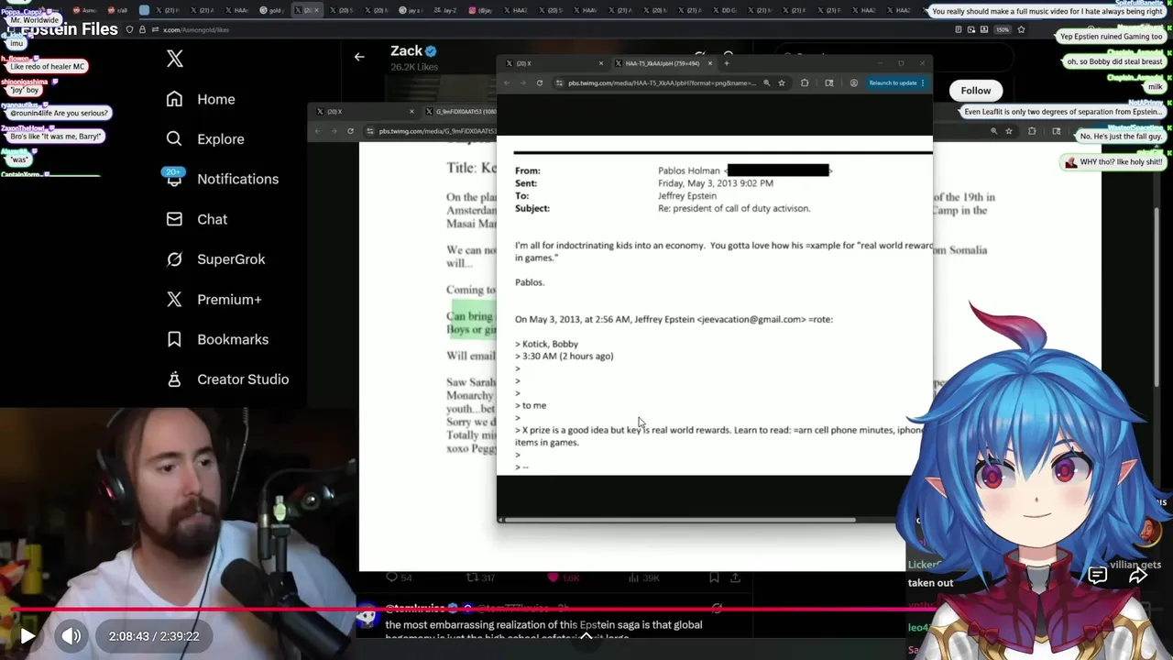The image size is (1173, 660).
Task: Click back arrow in front popup toolbar
Action: click(x=507, y=82)
